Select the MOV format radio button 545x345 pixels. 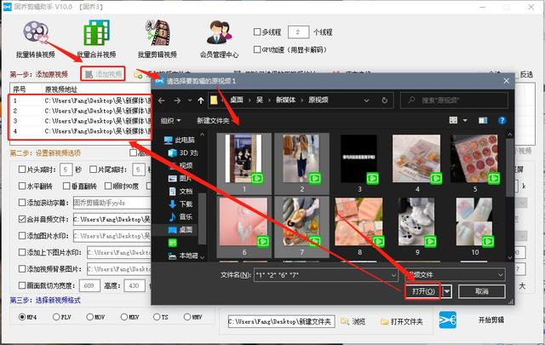89,317
